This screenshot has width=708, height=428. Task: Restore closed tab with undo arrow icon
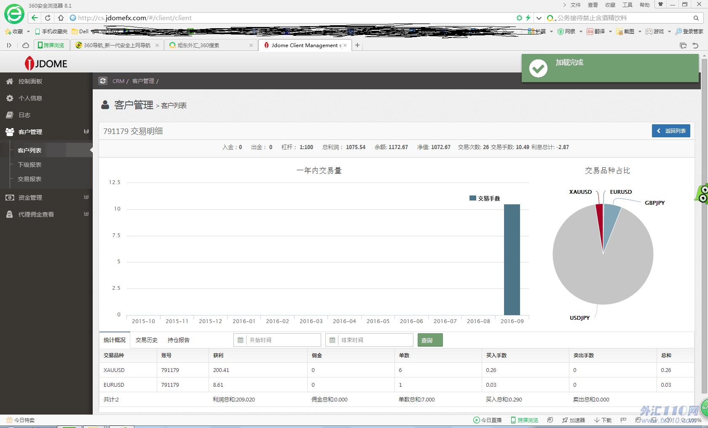pos(695,45)
